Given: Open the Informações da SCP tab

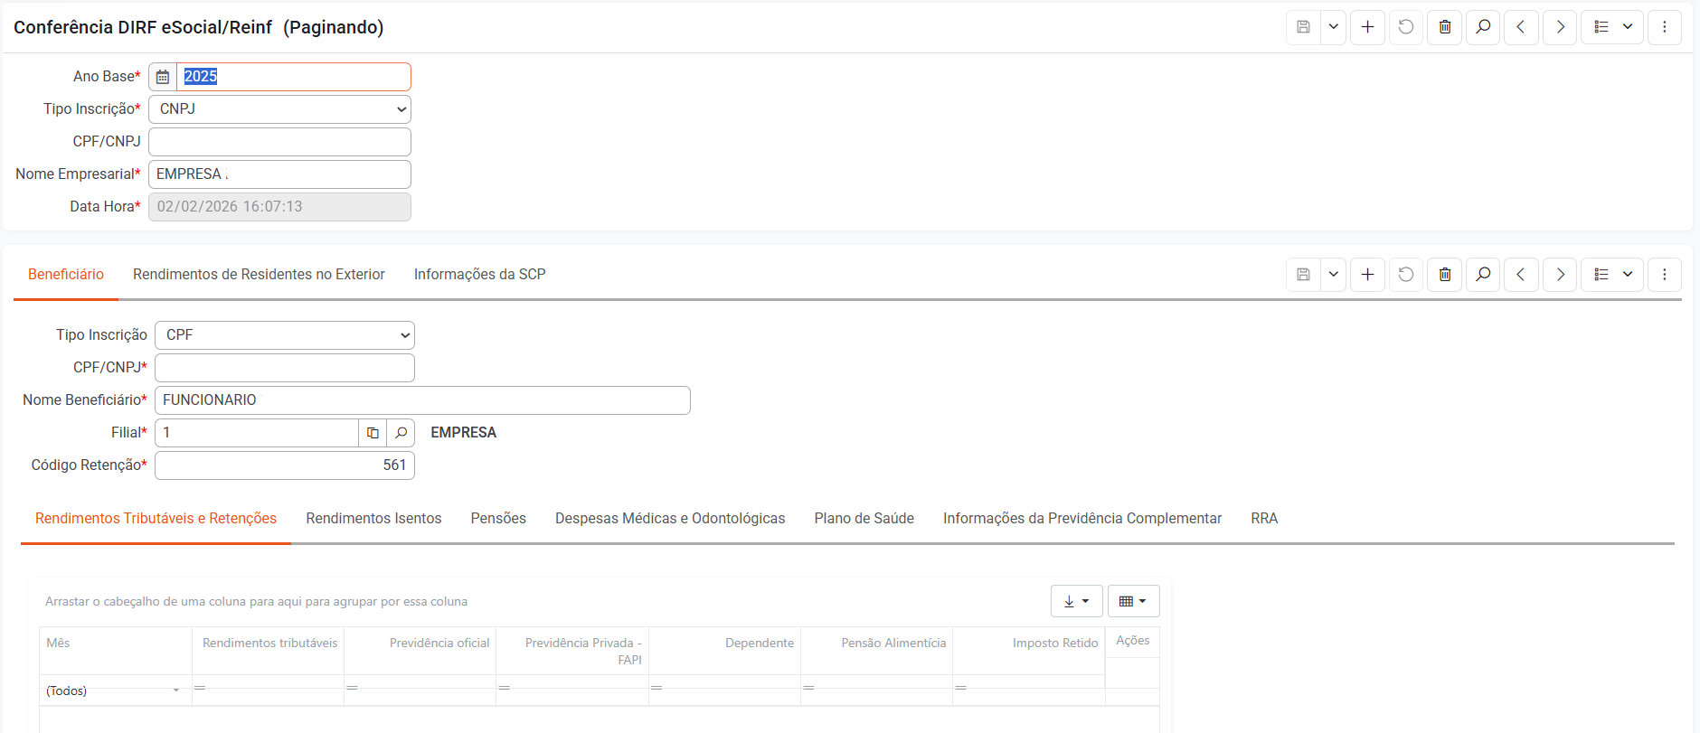Looking at the screenshot, I should [x=479, y=275].
